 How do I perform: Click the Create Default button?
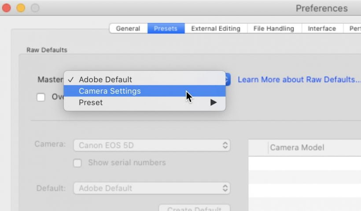[x=194, y=208]
